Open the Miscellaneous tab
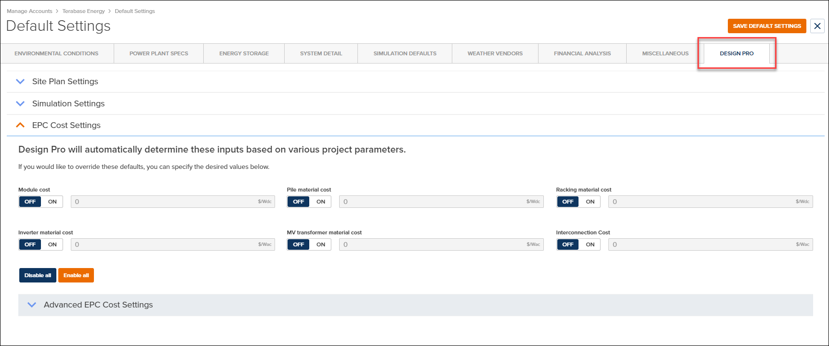This screenshot has width=829, height=346. coord(665,53)
